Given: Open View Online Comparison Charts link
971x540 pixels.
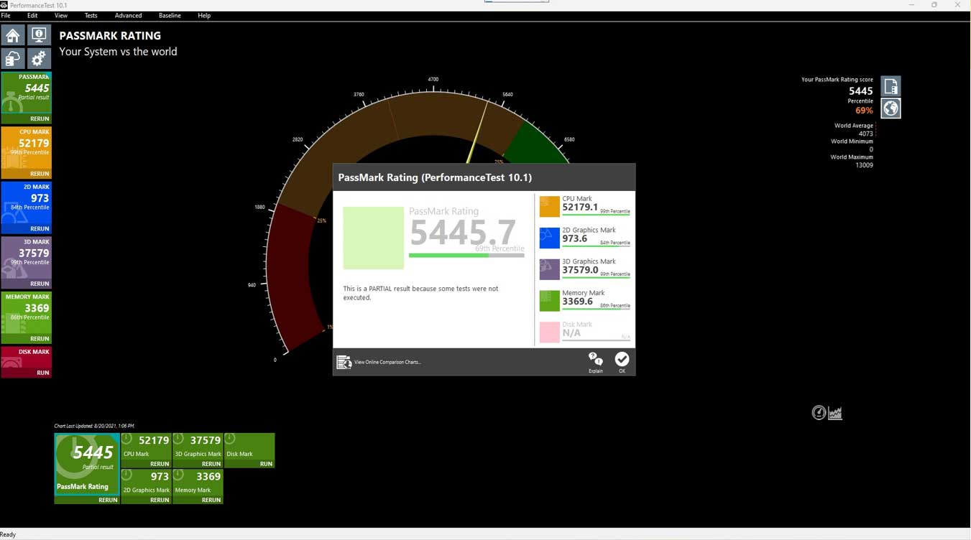Looking at the screenshot, I should click(x=387, y=362).
